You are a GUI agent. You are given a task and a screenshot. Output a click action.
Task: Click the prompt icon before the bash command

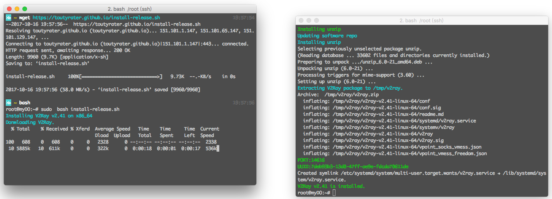[x=8, y=103]
